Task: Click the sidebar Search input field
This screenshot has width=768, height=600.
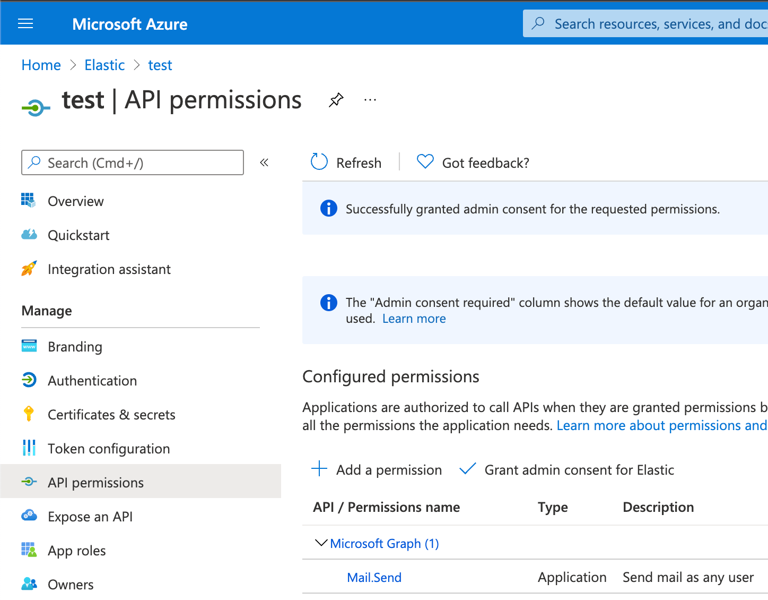Action: pos(133,162)
